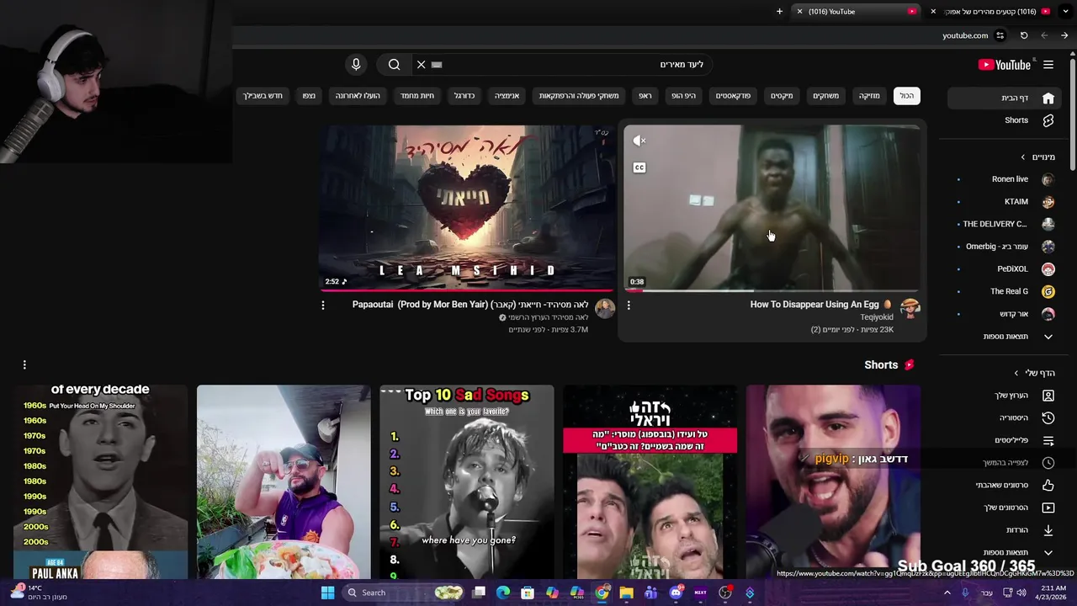Clear the search box text
Screen dimensions: 1077x606
pos(421,65)
